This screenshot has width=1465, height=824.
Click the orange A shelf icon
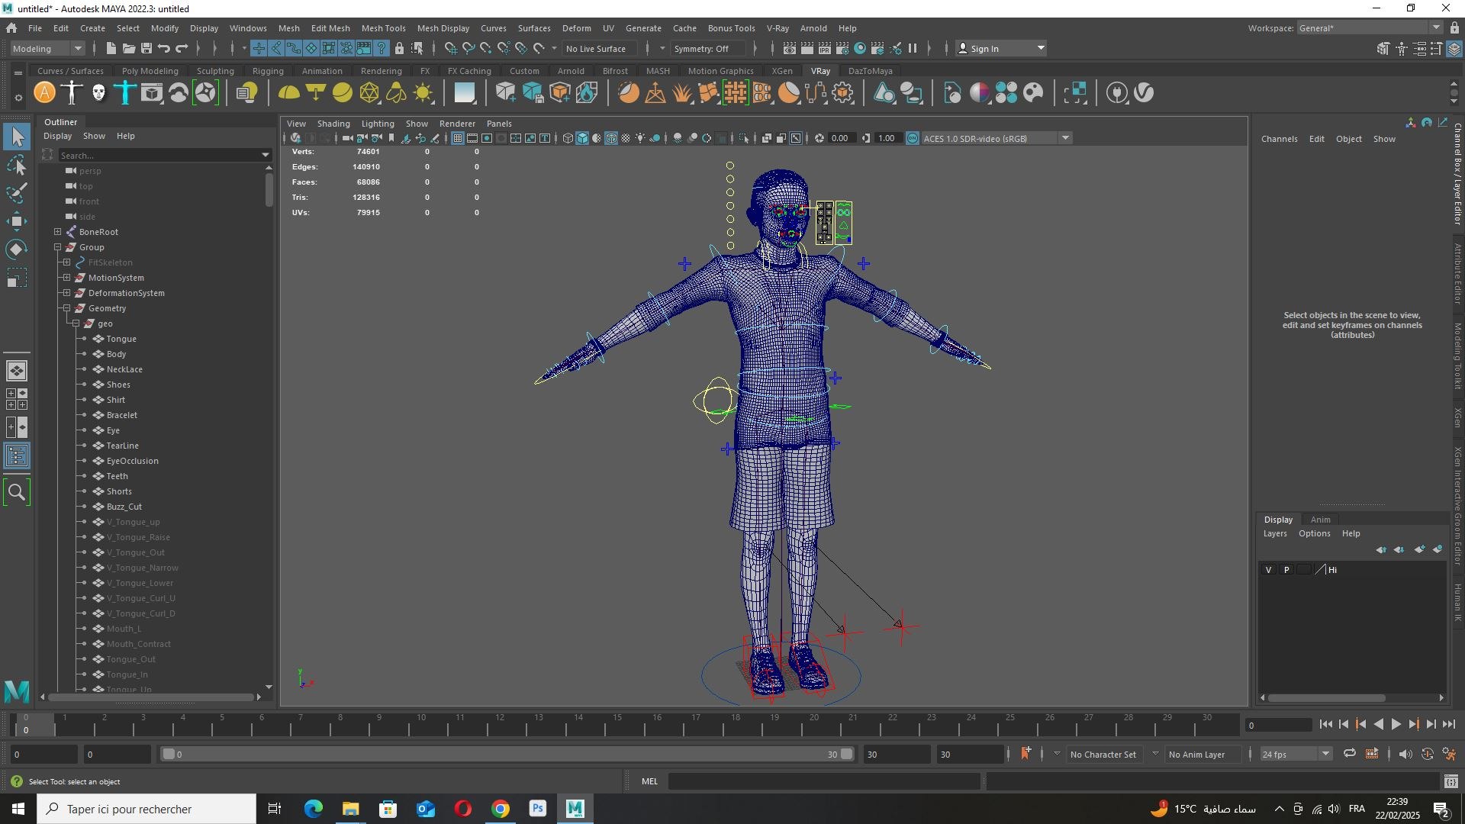45,93
